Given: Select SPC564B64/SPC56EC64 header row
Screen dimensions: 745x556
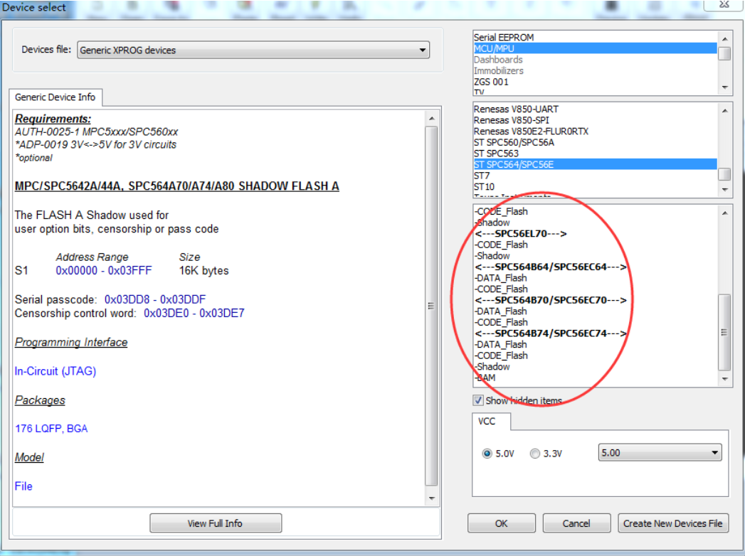Looking at the screenshot, I should (x=595, y=267).
